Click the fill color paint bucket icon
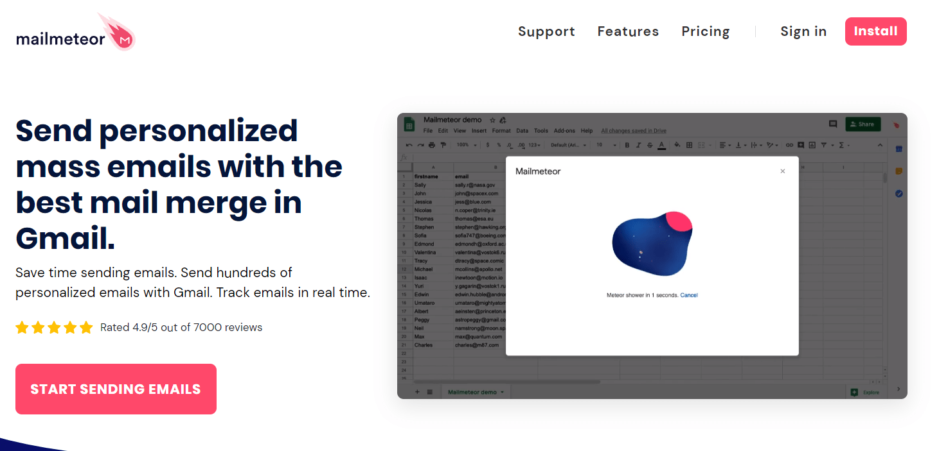 point(677,145)
